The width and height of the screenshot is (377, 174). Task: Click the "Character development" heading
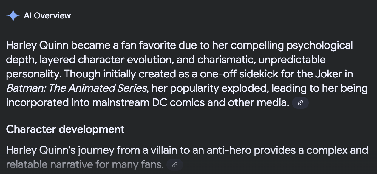(65, 129)
